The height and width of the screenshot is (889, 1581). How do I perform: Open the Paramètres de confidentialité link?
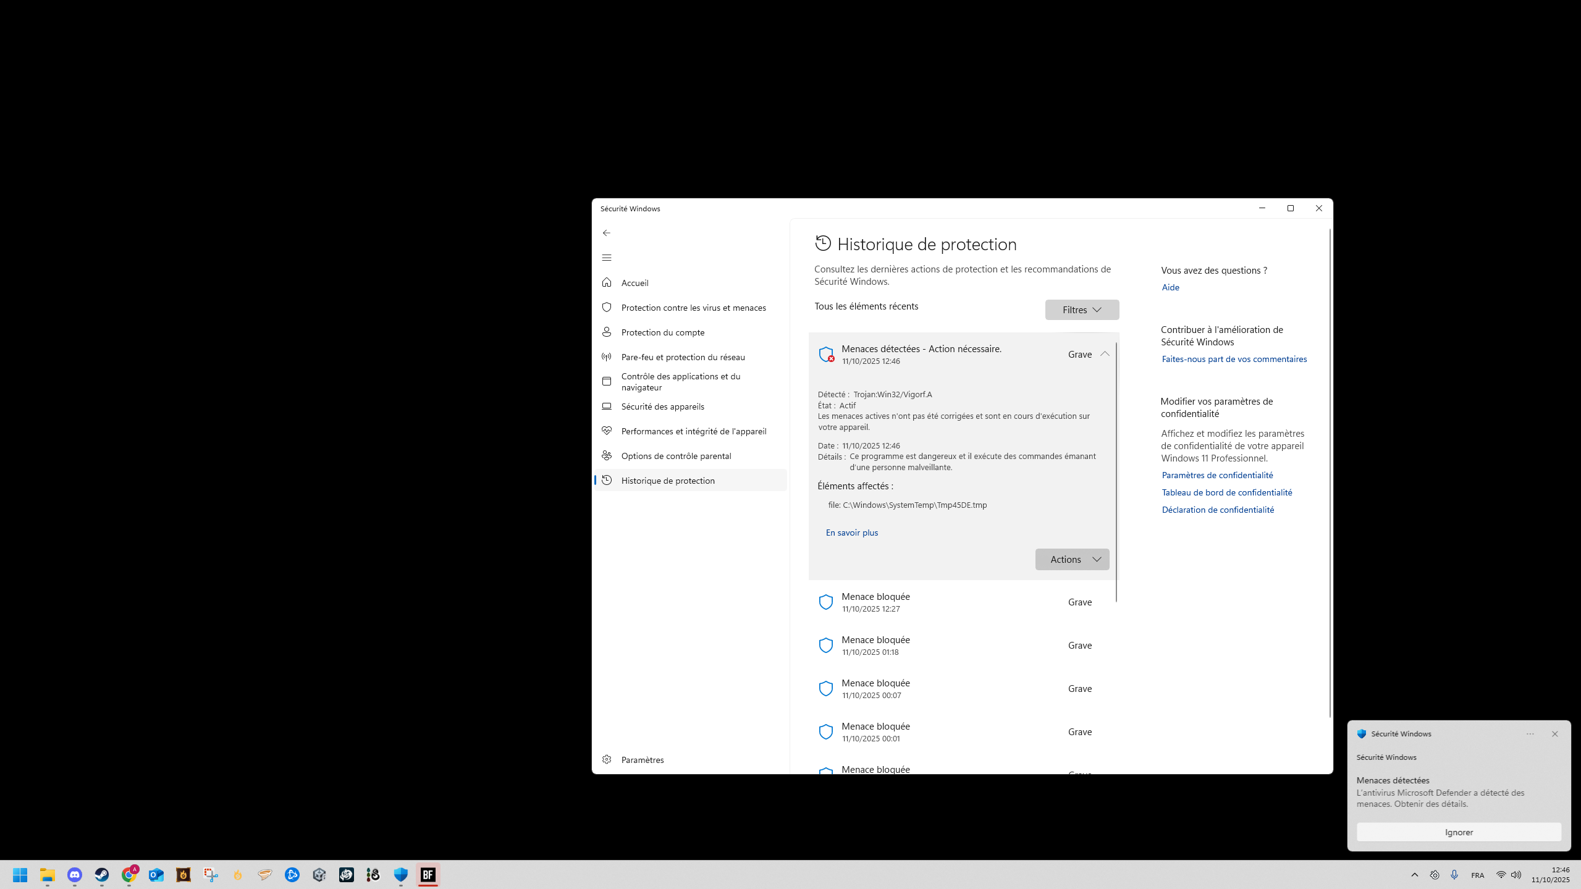[x=1216, y=475]
